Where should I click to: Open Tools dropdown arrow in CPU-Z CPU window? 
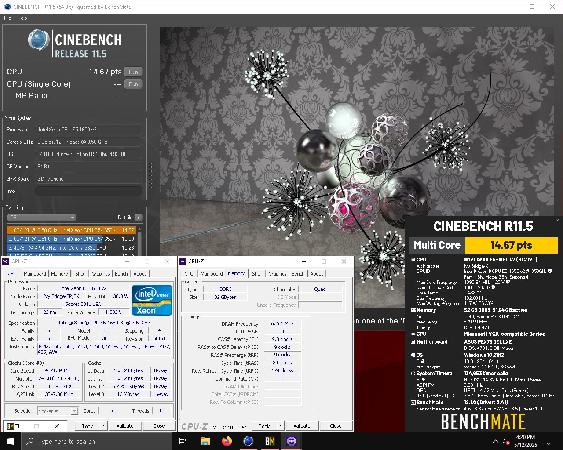pyautogui.click(x=103, y=426)
